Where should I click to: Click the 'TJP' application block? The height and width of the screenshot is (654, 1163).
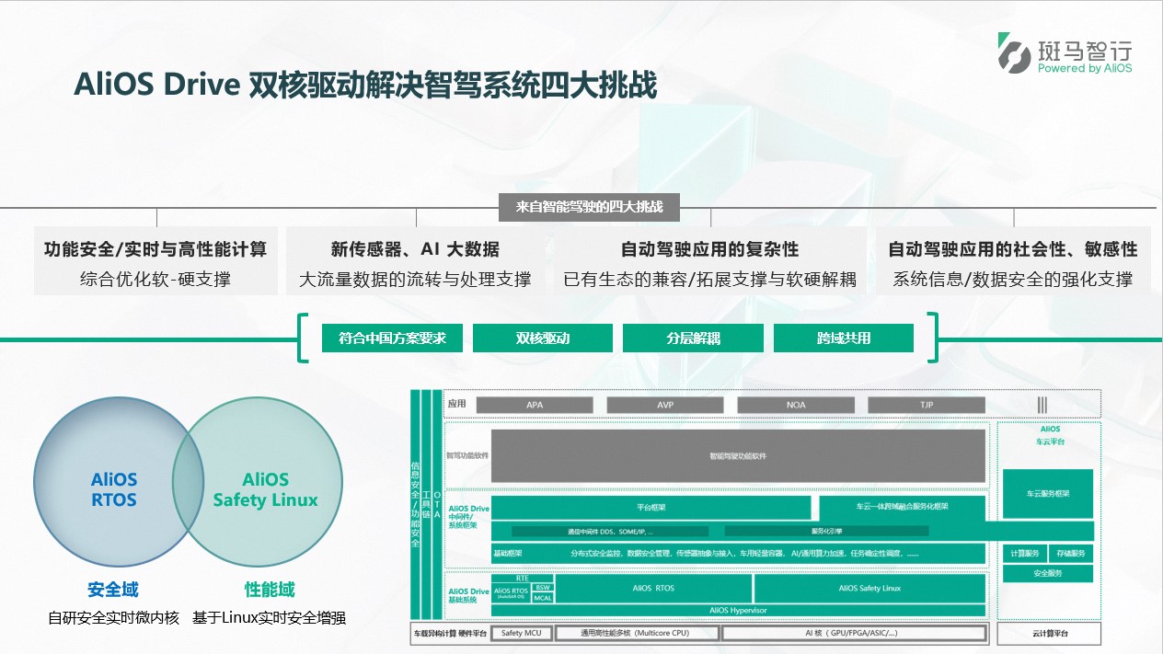click(927, 405)
